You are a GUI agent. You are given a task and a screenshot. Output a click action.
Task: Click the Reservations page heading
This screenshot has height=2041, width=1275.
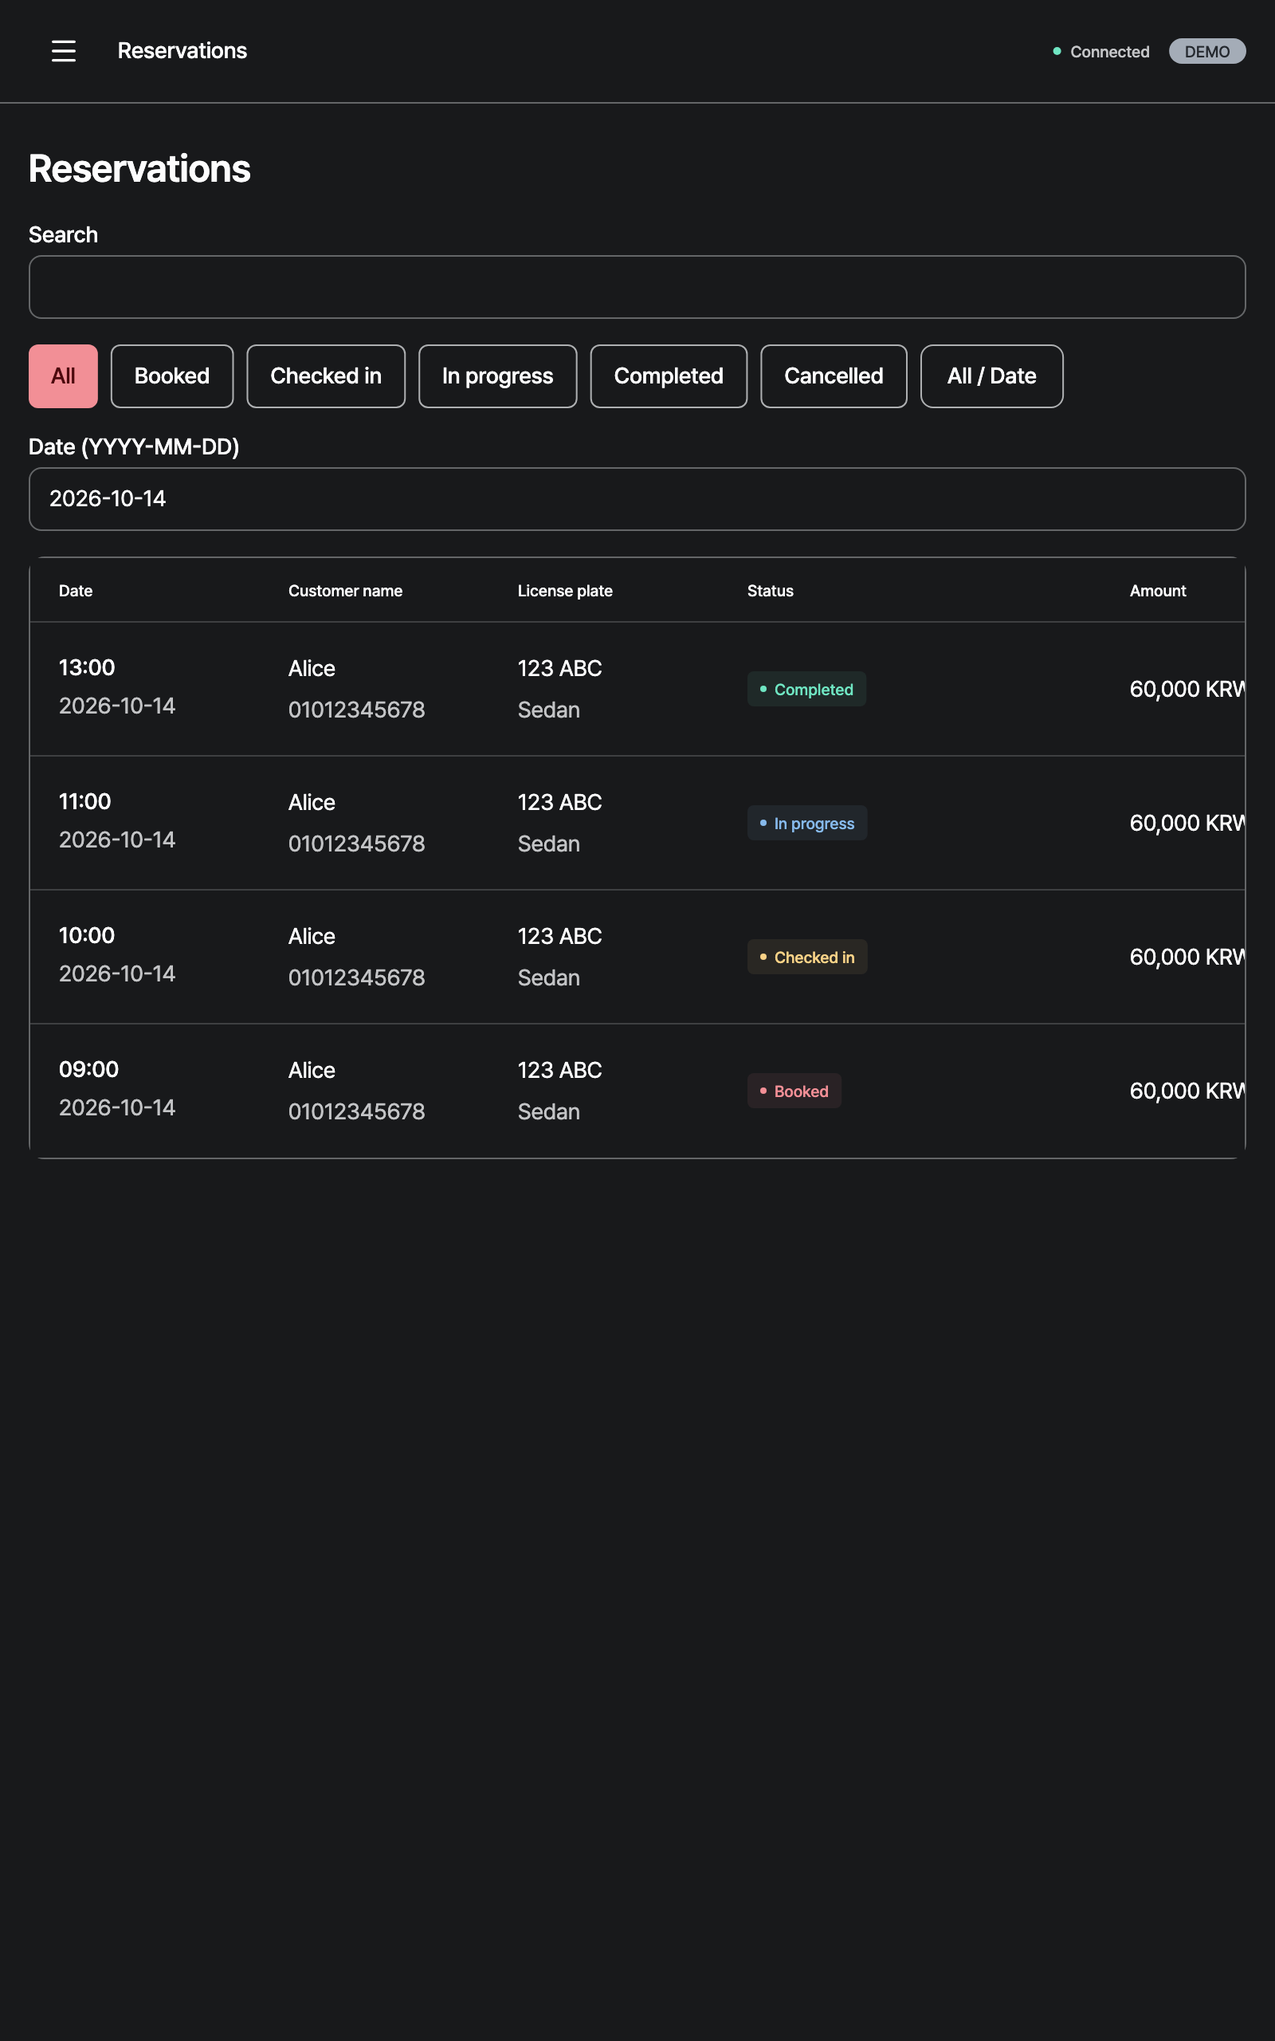point(139,169)
